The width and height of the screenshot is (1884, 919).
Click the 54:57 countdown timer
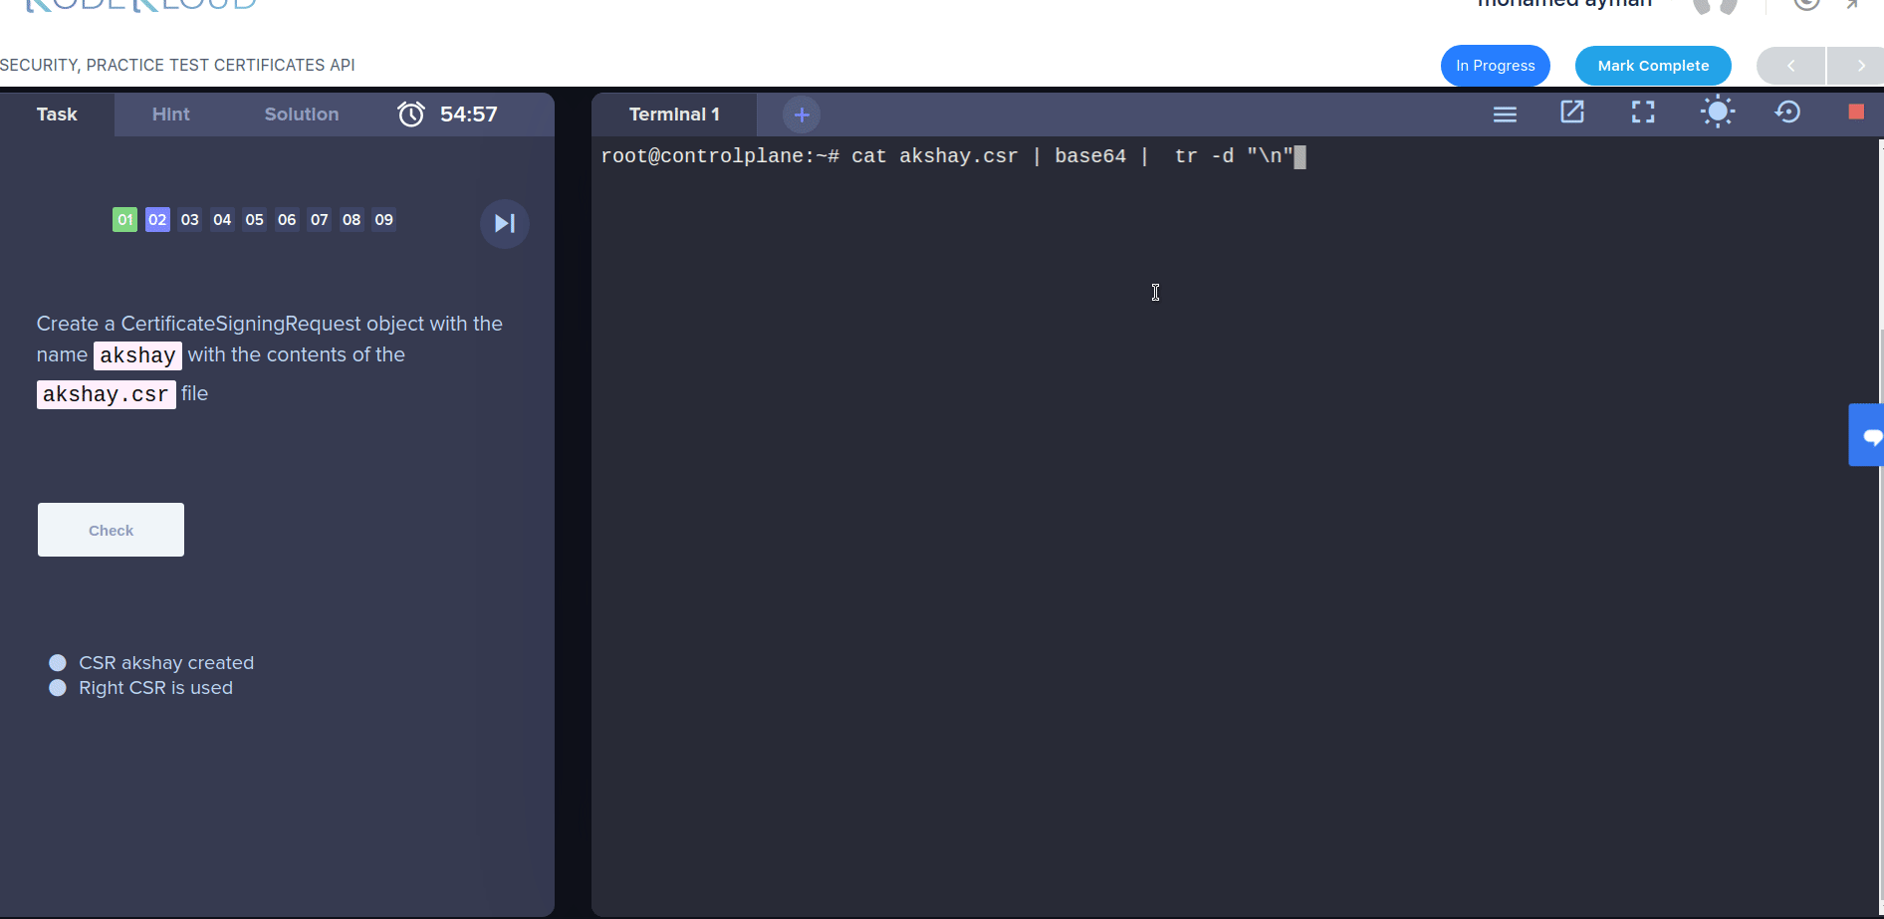pyautogui.click(x=469, y=115)
